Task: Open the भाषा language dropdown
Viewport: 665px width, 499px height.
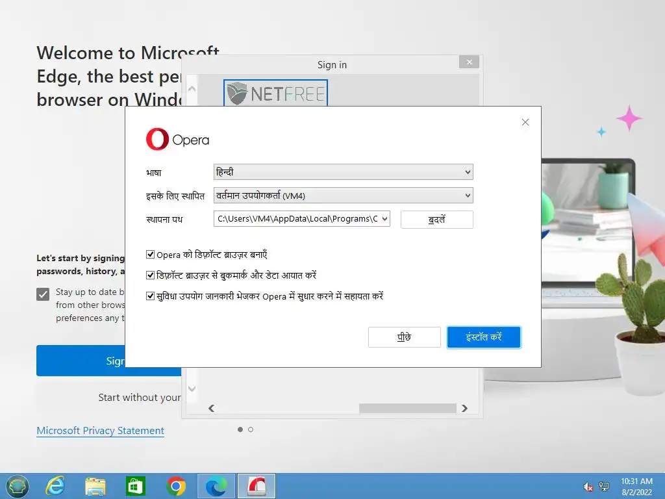Action: pos(343,172)
